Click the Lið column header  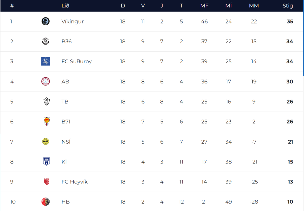(x=65, y=6)
